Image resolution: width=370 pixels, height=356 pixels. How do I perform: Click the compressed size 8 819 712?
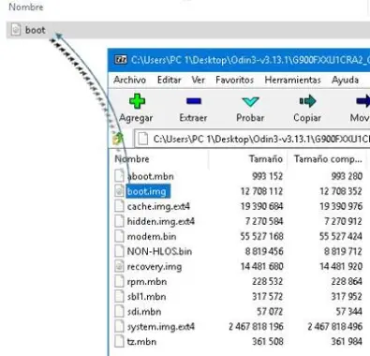tap(343, 251)
